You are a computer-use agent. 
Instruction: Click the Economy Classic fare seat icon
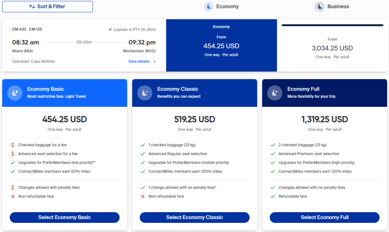pyautogui.click(x=145, y=93)
